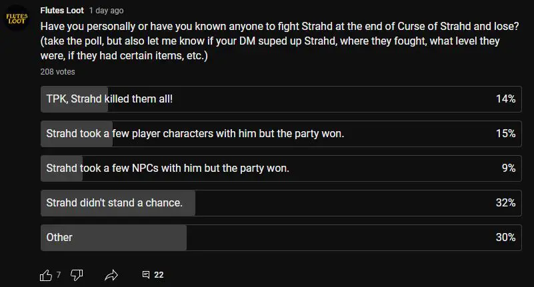Click the 15% result percentage
Image resolution: width=534 pixels, height=287 pixels.
[505, 133]
